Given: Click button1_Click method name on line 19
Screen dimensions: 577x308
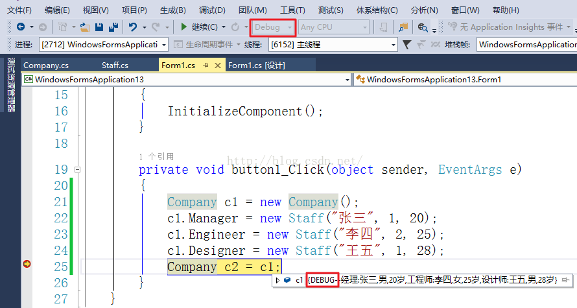Looking at the screenshot, I should click(x=278, y=170).
